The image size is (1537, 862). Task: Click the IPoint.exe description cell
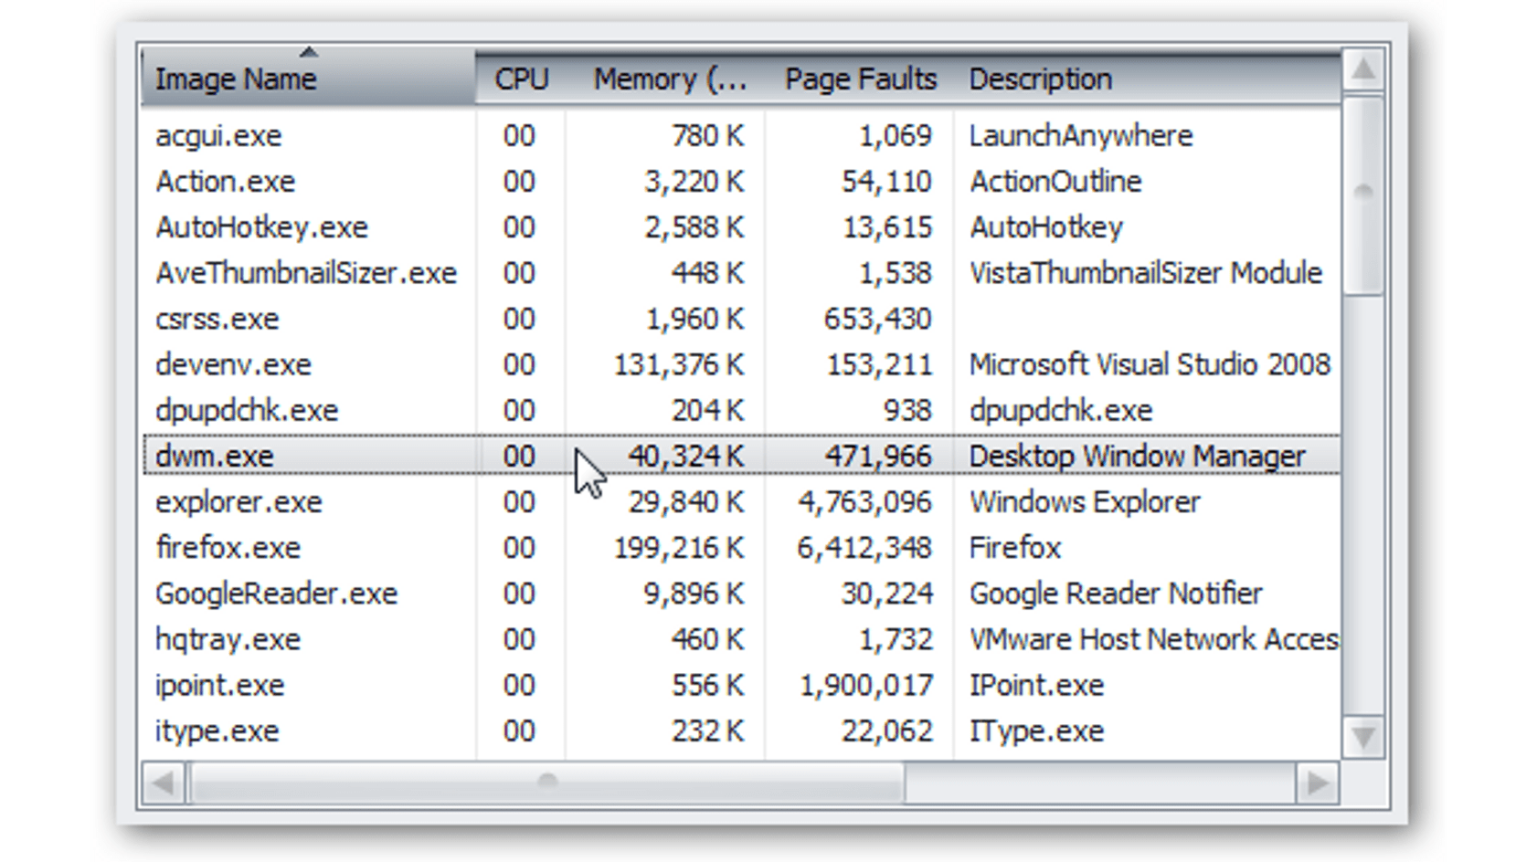[x=1036, y=684]
